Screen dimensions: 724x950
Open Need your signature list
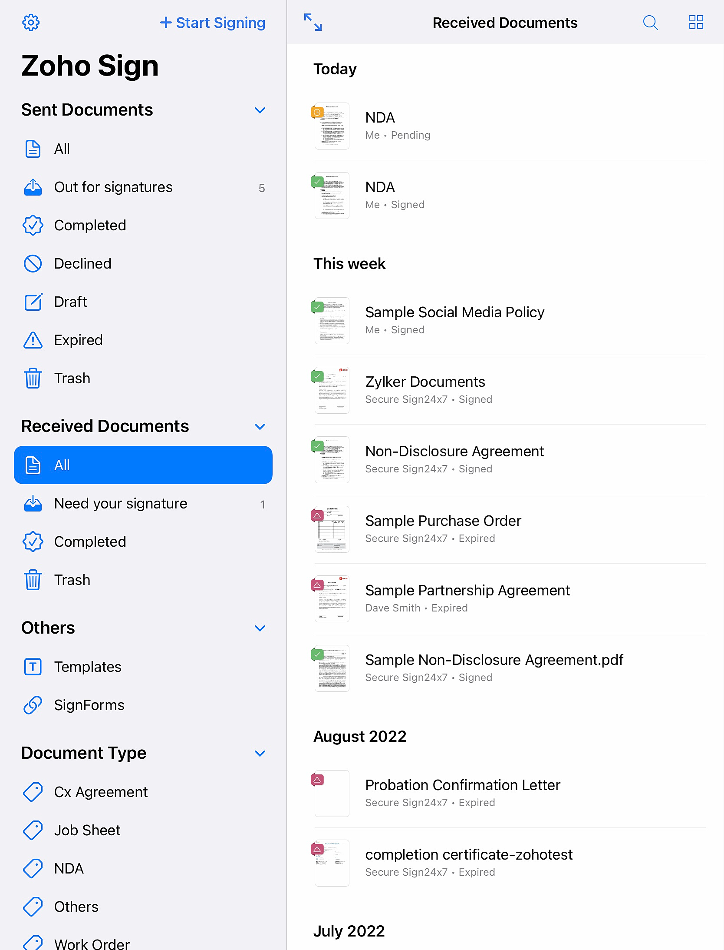pyautogui.click(x=143, y=504)
